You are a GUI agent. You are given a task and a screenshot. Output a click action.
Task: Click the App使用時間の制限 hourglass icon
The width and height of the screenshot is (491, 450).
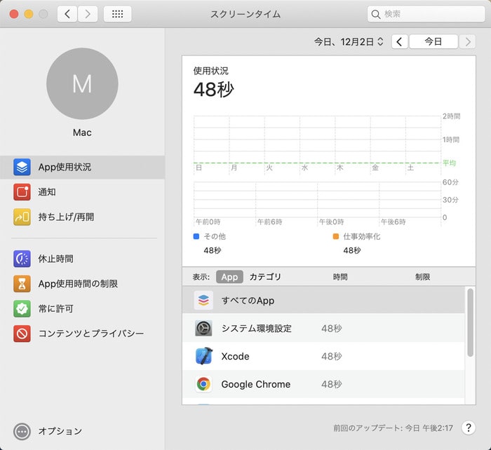pos(22,284)
